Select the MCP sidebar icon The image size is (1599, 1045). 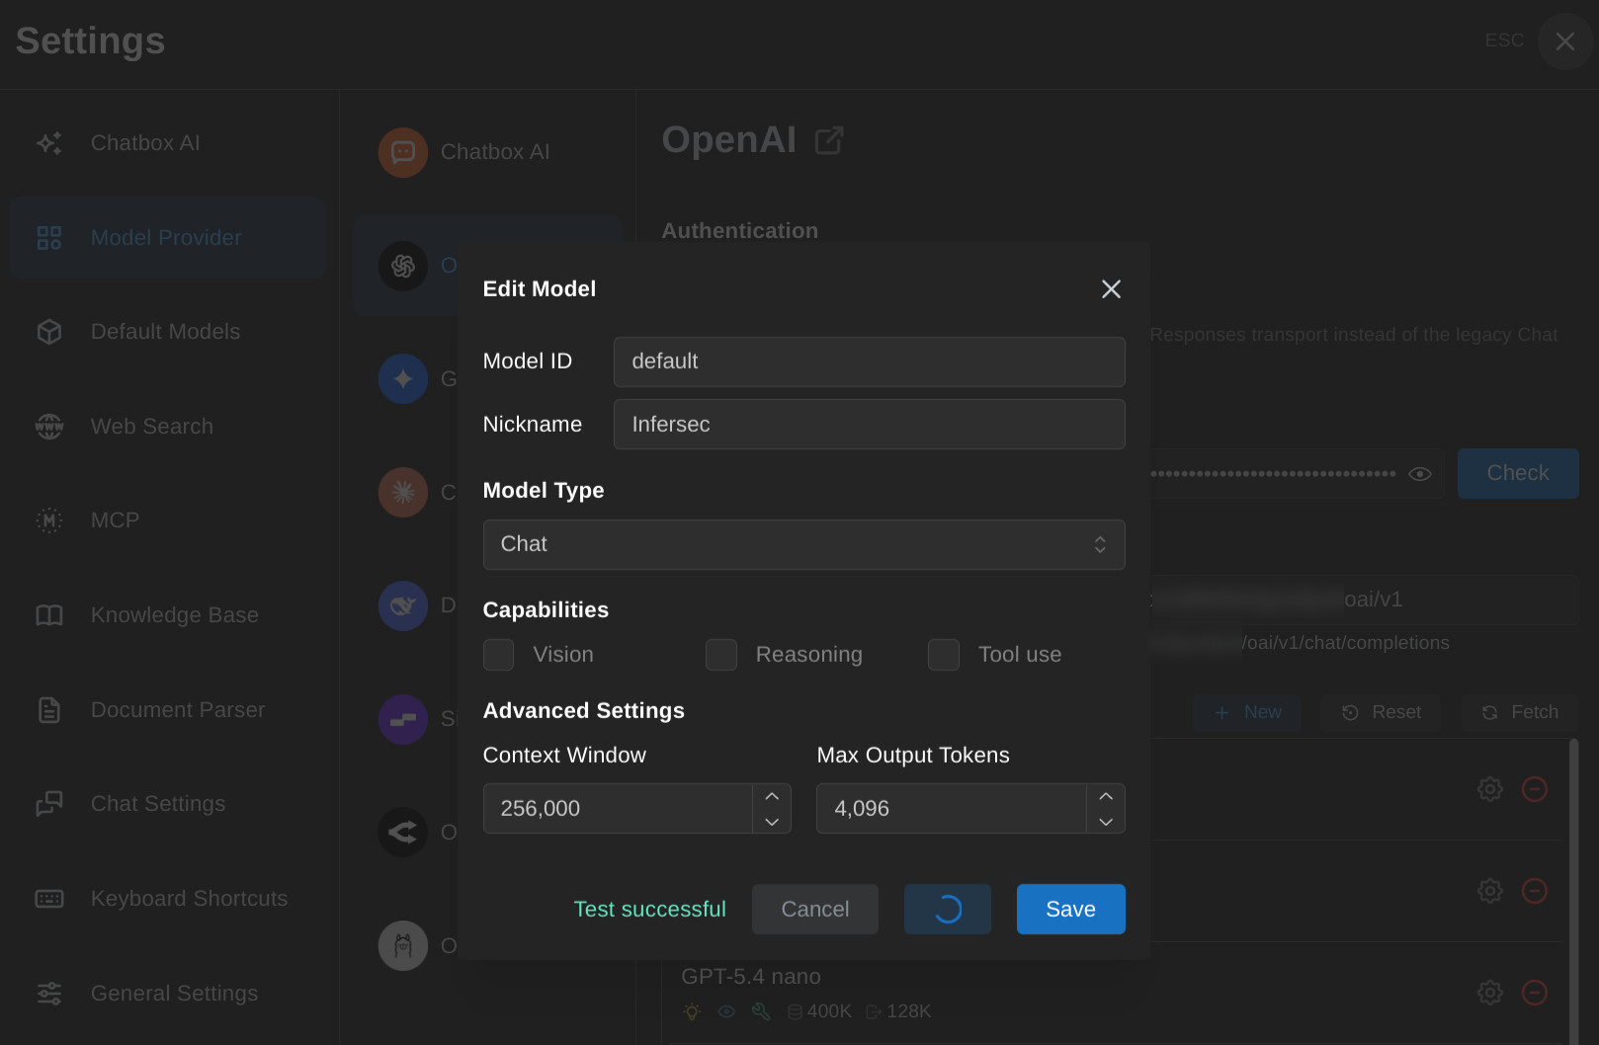(x=49, y=521)
